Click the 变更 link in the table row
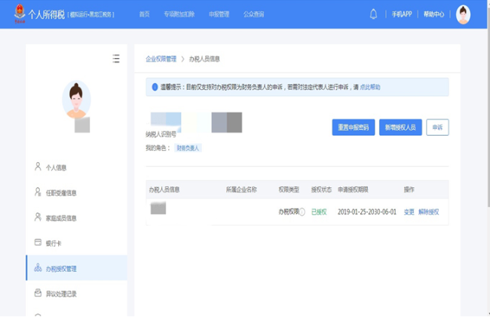Screen dimensions: 490x317 point(409,212)
